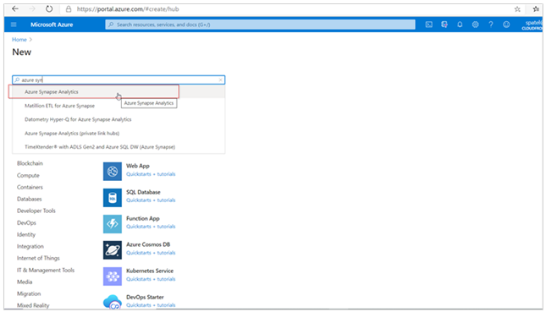546x312 pixels.
Task: Click the Kubernetes Service icon
Action: pyautogui.click(x=112, y=276)
